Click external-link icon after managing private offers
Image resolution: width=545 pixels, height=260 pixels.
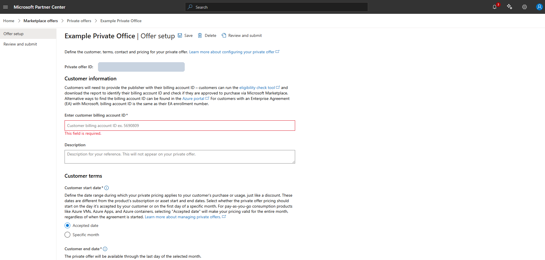pos(224,217)
